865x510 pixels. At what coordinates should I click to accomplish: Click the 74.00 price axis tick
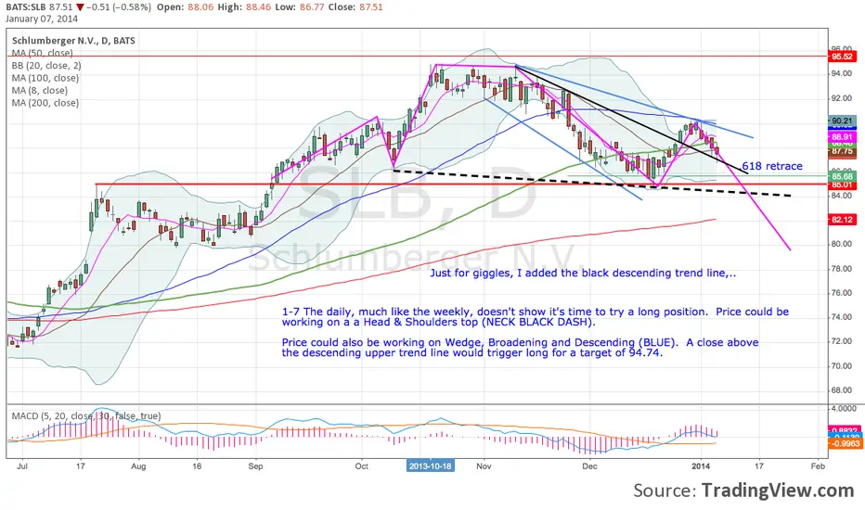click(x=842, y=317)
